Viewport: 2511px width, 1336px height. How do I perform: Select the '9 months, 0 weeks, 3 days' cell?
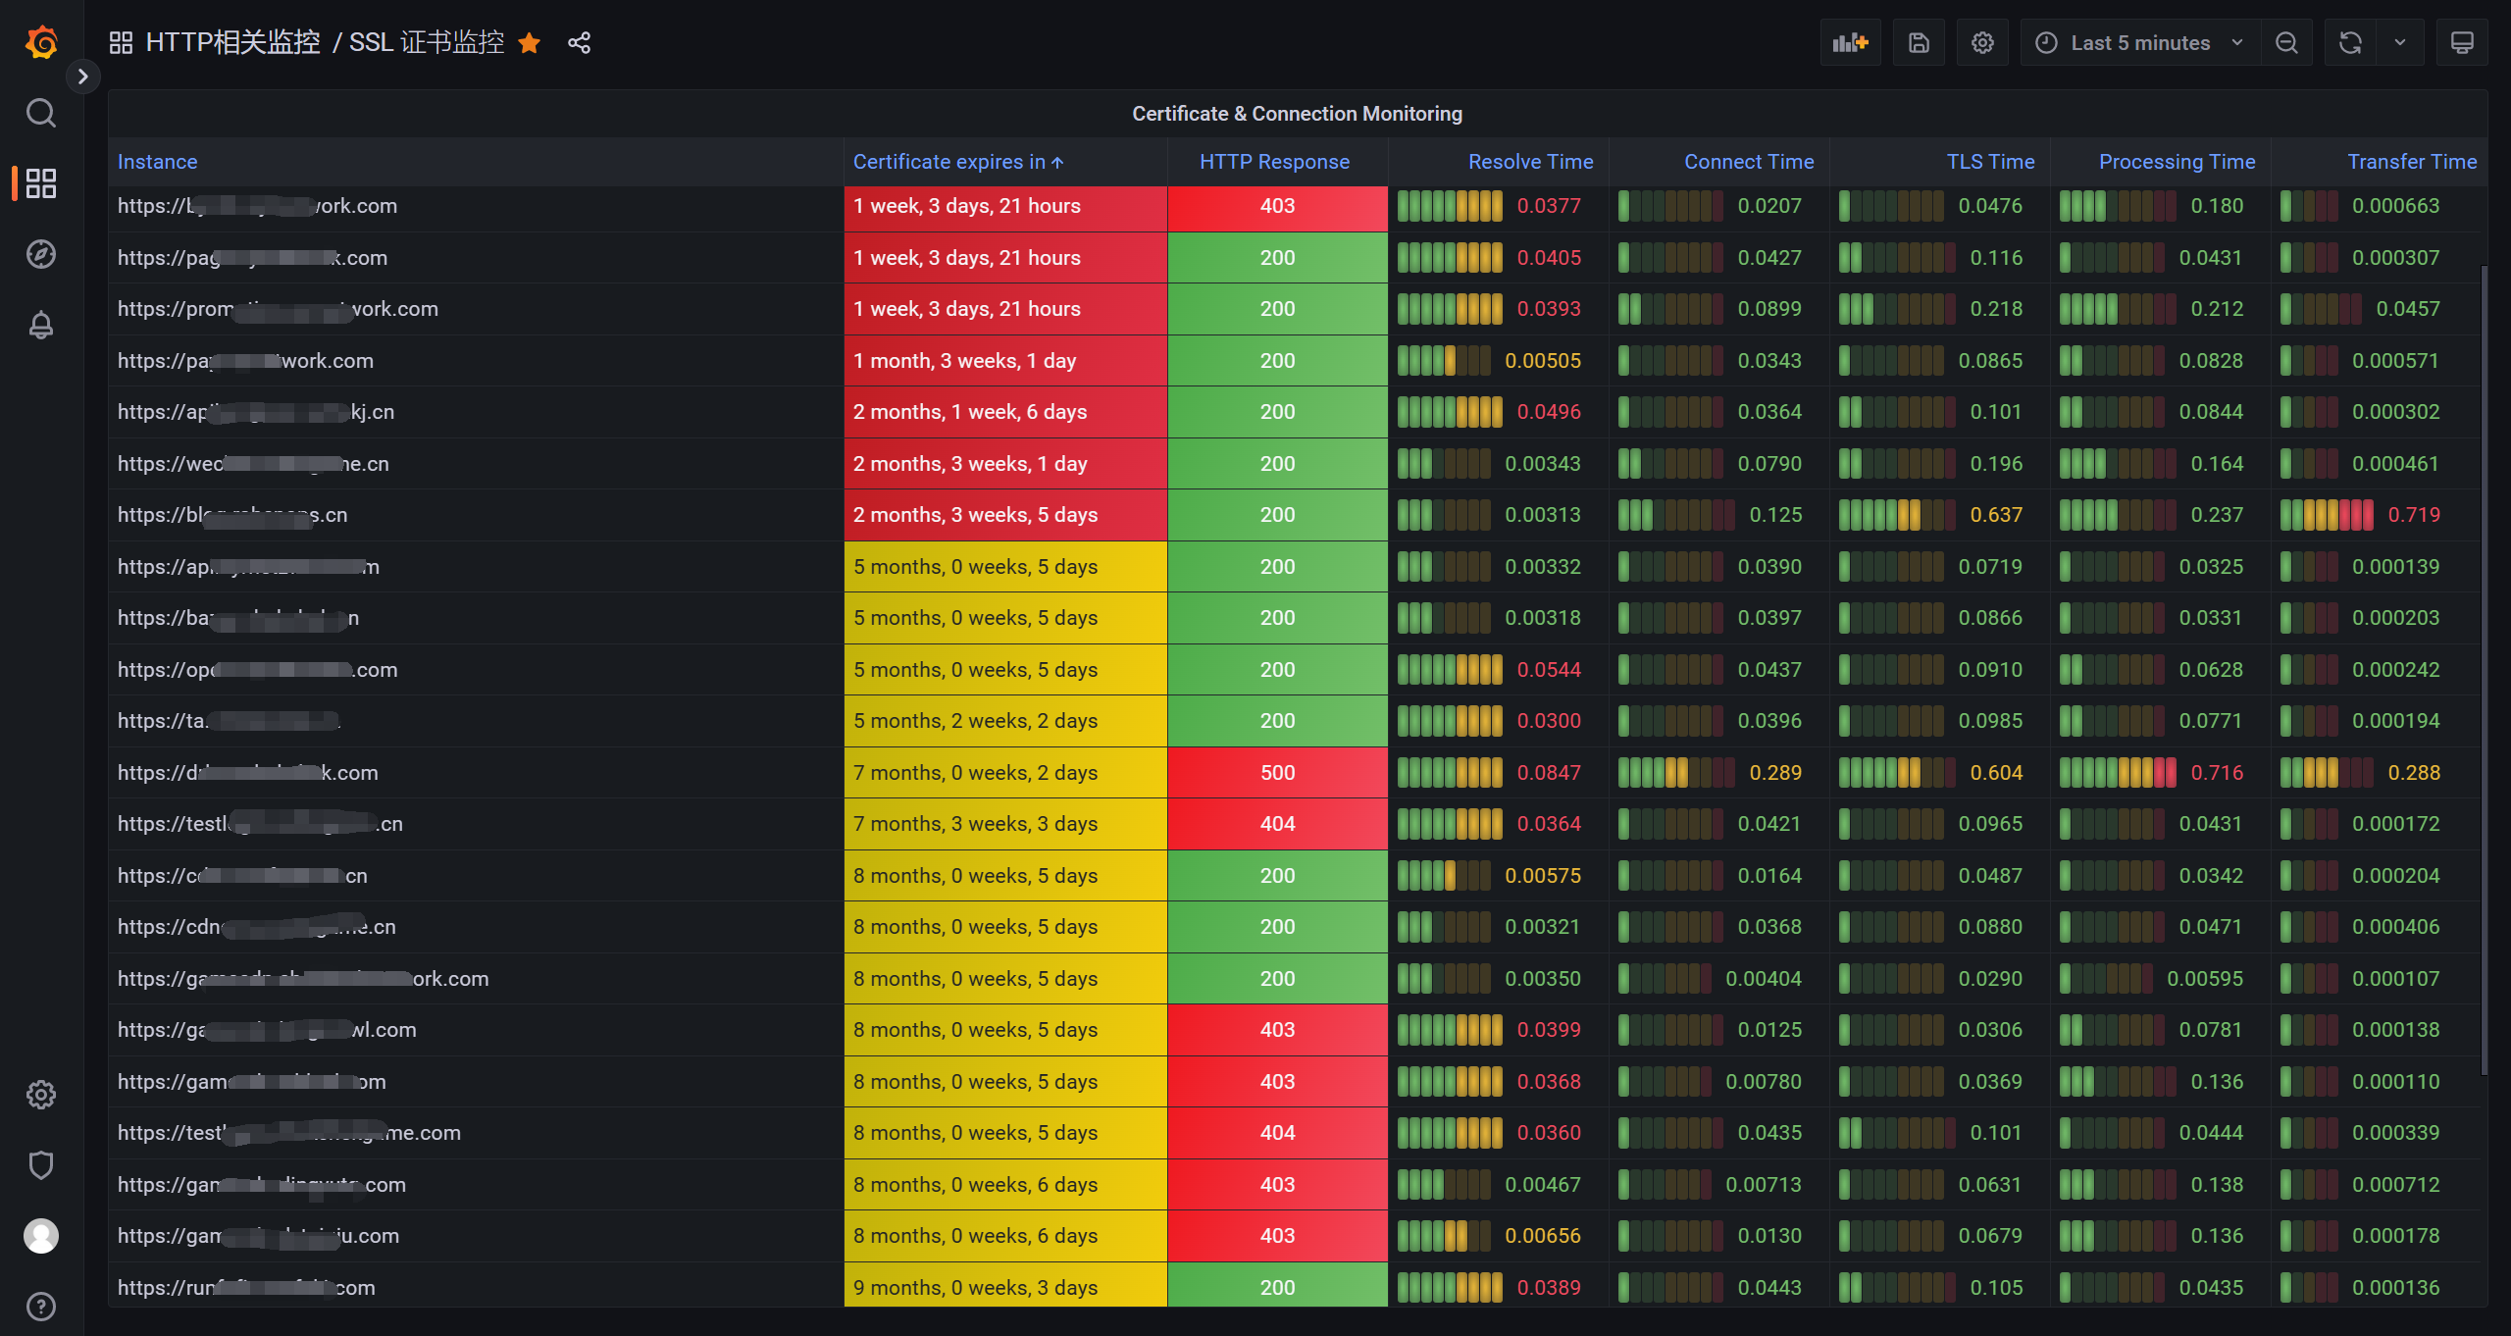(1005, 1287)
